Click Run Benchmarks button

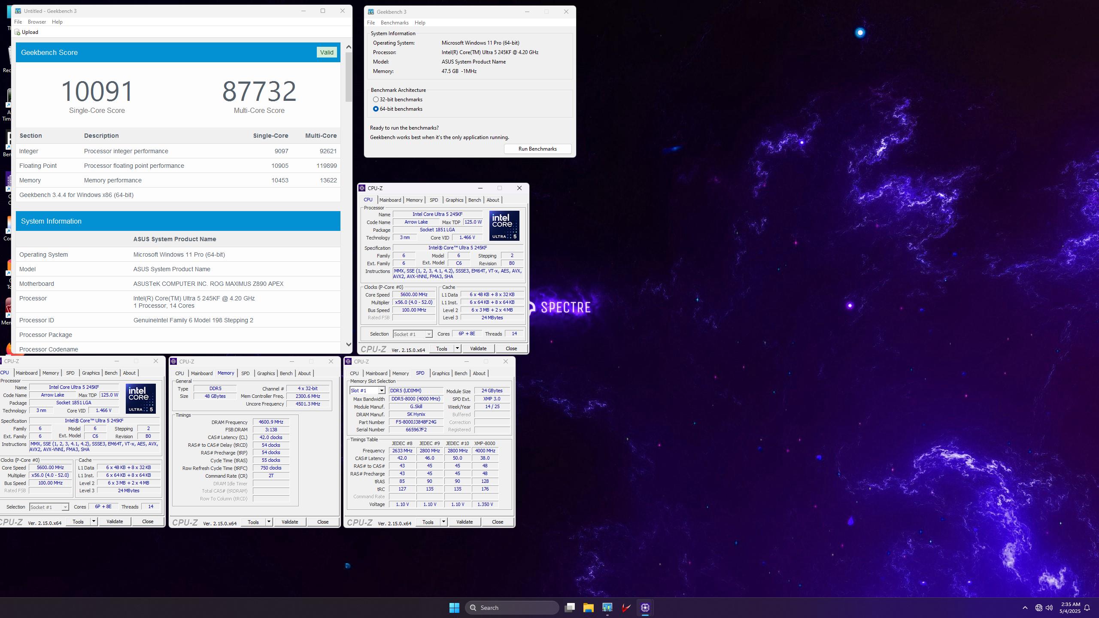click(537, 149)
